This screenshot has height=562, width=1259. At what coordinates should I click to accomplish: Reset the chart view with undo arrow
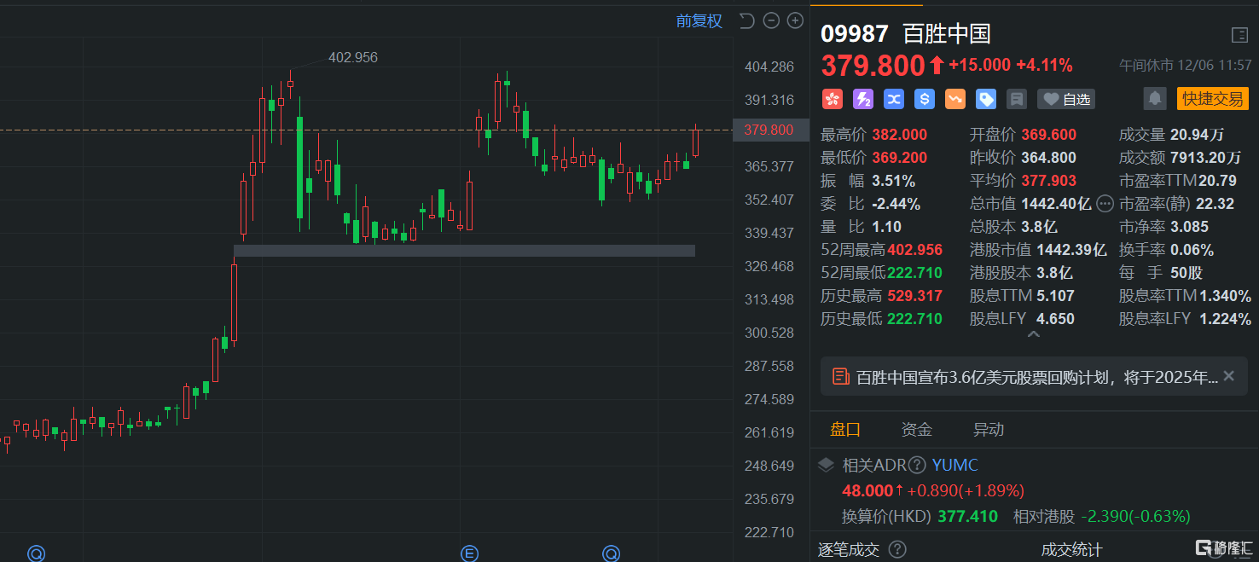coord(746,21)
